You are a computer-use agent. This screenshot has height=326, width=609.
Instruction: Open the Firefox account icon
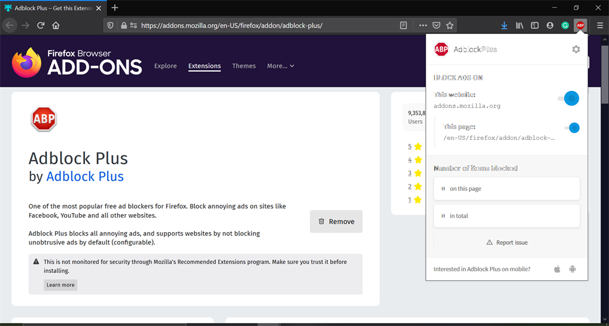click(x=550, y=26)
